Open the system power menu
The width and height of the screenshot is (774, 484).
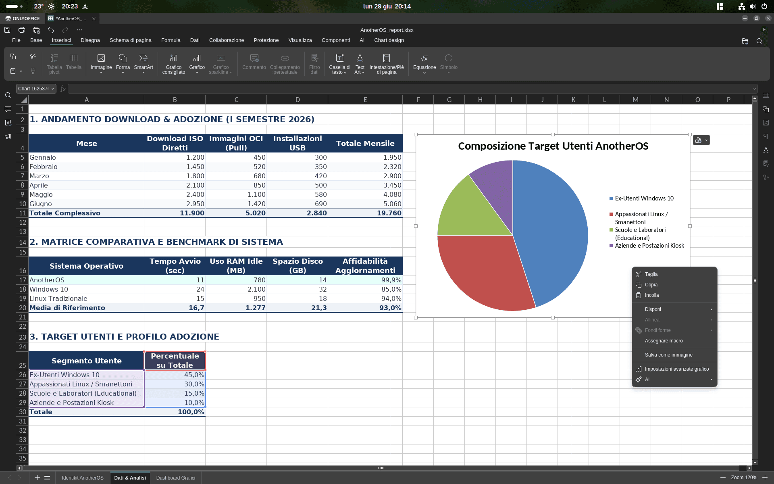click(764, 6)
